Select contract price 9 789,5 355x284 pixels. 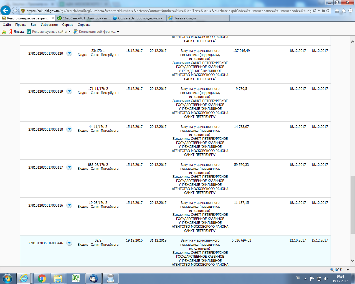coord(241,89)
